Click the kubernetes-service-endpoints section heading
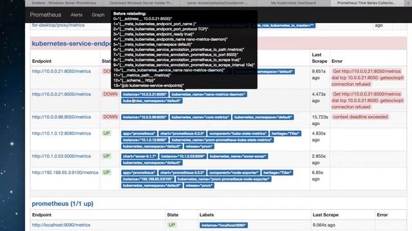This screenshot has height=231, width=412. 71,44
